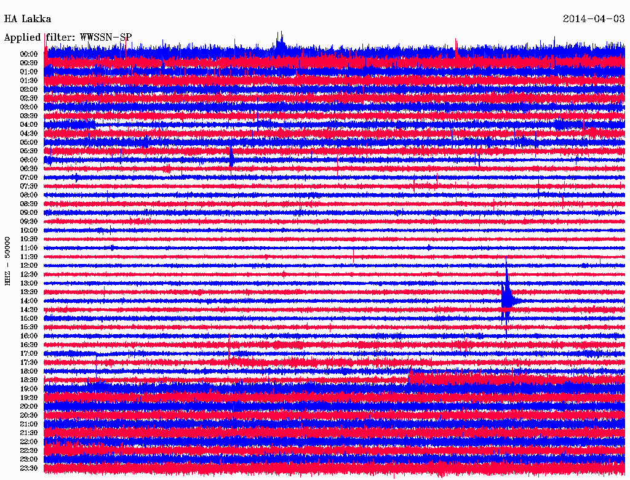This screenshot has height=480, width=630.
Task: Select the 12:30 time label
Action: [29, 274]
